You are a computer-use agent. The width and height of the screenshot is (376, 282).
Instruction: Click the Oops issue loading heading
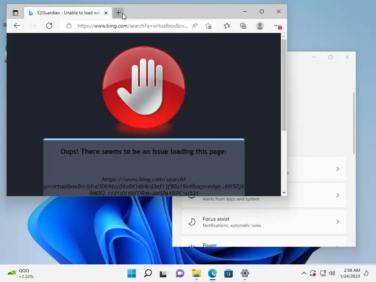tap(144, 152)
